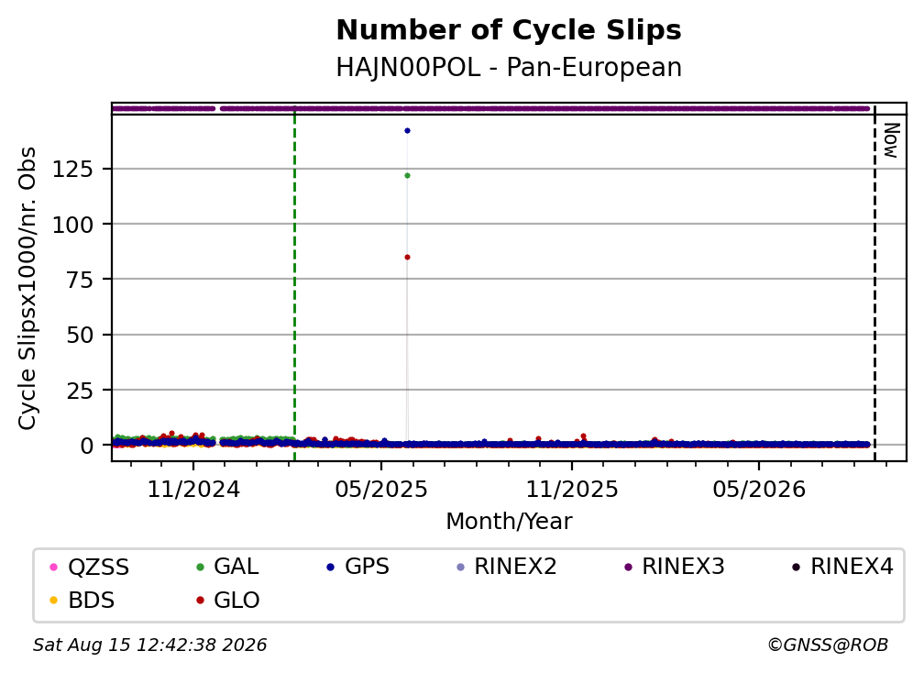
Task: Click the GAL outlier point near 122
Action: point(407,176)
